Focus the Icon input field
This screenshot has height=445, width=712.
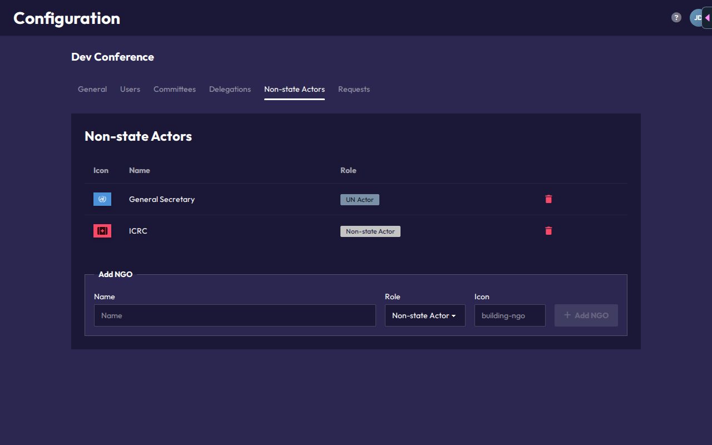[510, 315]
